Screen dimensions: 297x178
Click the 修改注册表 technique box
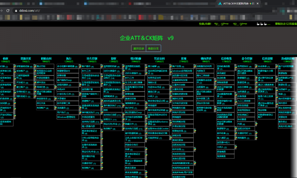click(135, 168)
